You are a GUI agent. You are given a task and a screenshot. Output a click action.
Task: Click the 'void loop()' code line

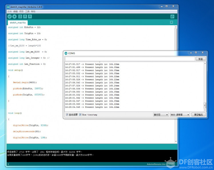pos(15,113)
